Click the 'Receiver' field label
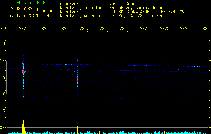Image resolution: width=211 pixels, height=134 pixels. (x=69, y=12)
